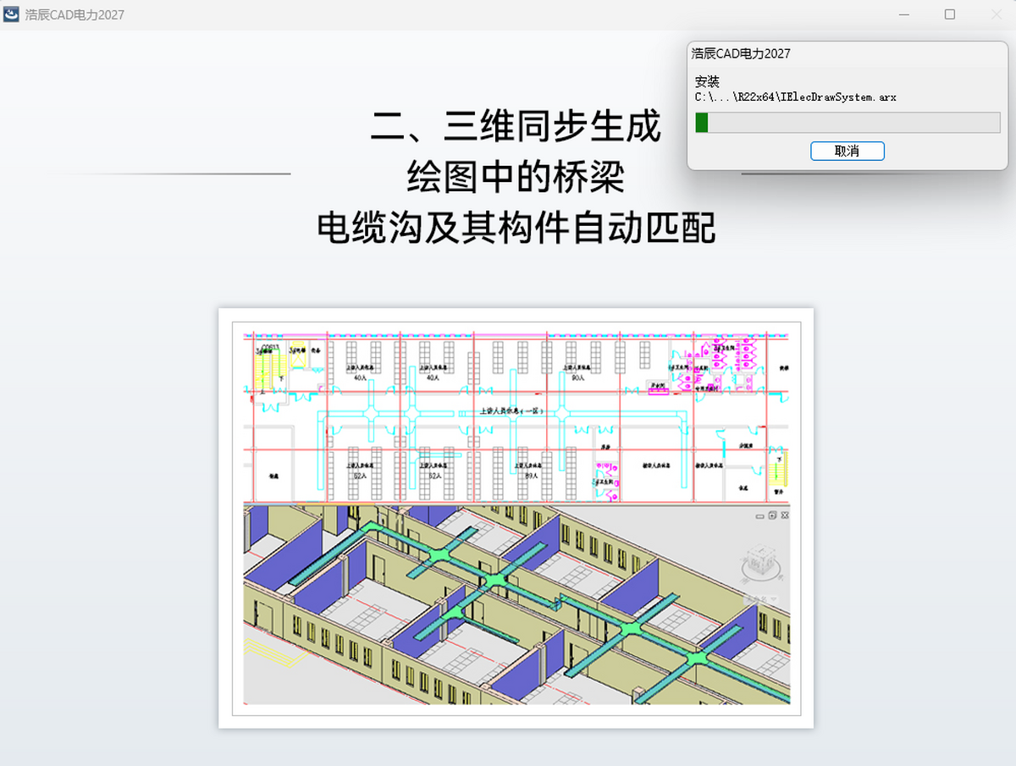Screen dimensions: 1016x766
Task: Click the 取消 button in install dialog
Action: 848,151
